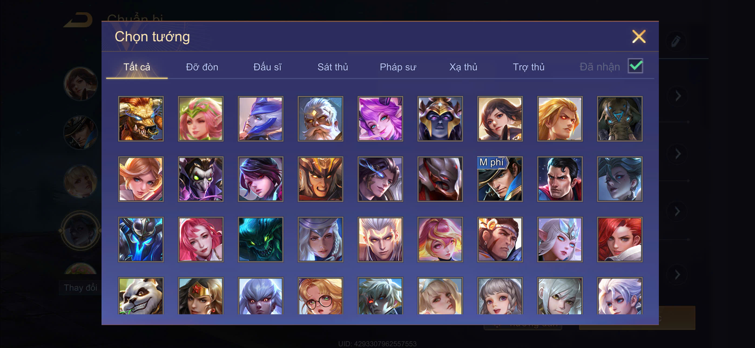View the 'Đấu sĩ' fighter tab

[x=267, y=67]
